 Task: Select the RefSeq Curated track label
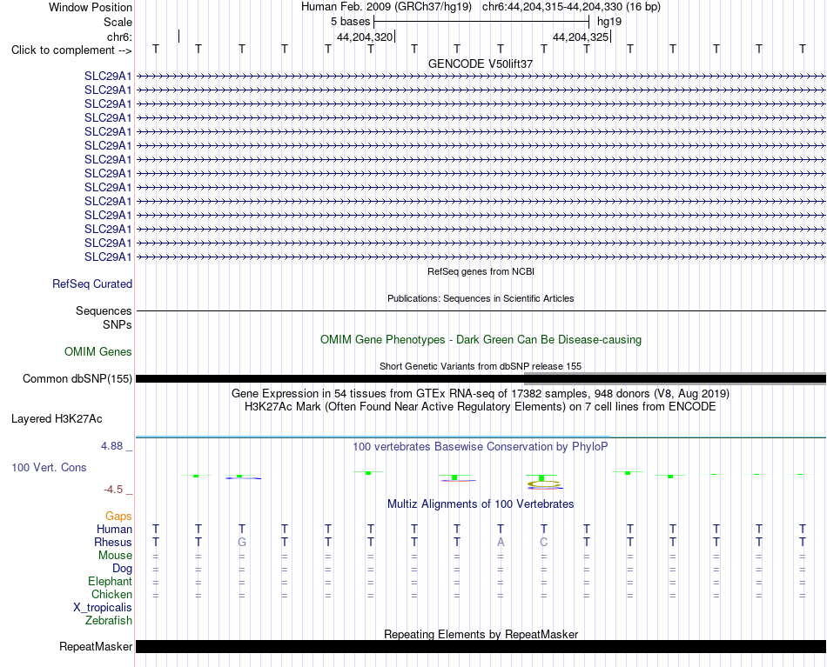click(92, 284)
